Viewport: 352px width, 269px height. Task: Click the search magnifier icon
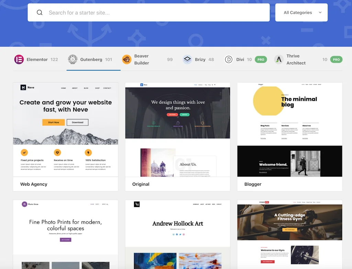[x=40, y=12]
